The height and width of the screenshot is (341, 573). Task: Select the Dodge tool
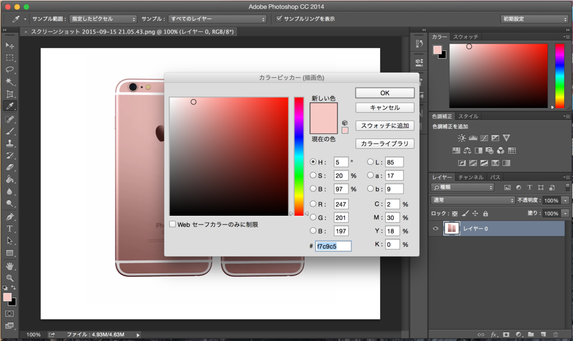10,203
